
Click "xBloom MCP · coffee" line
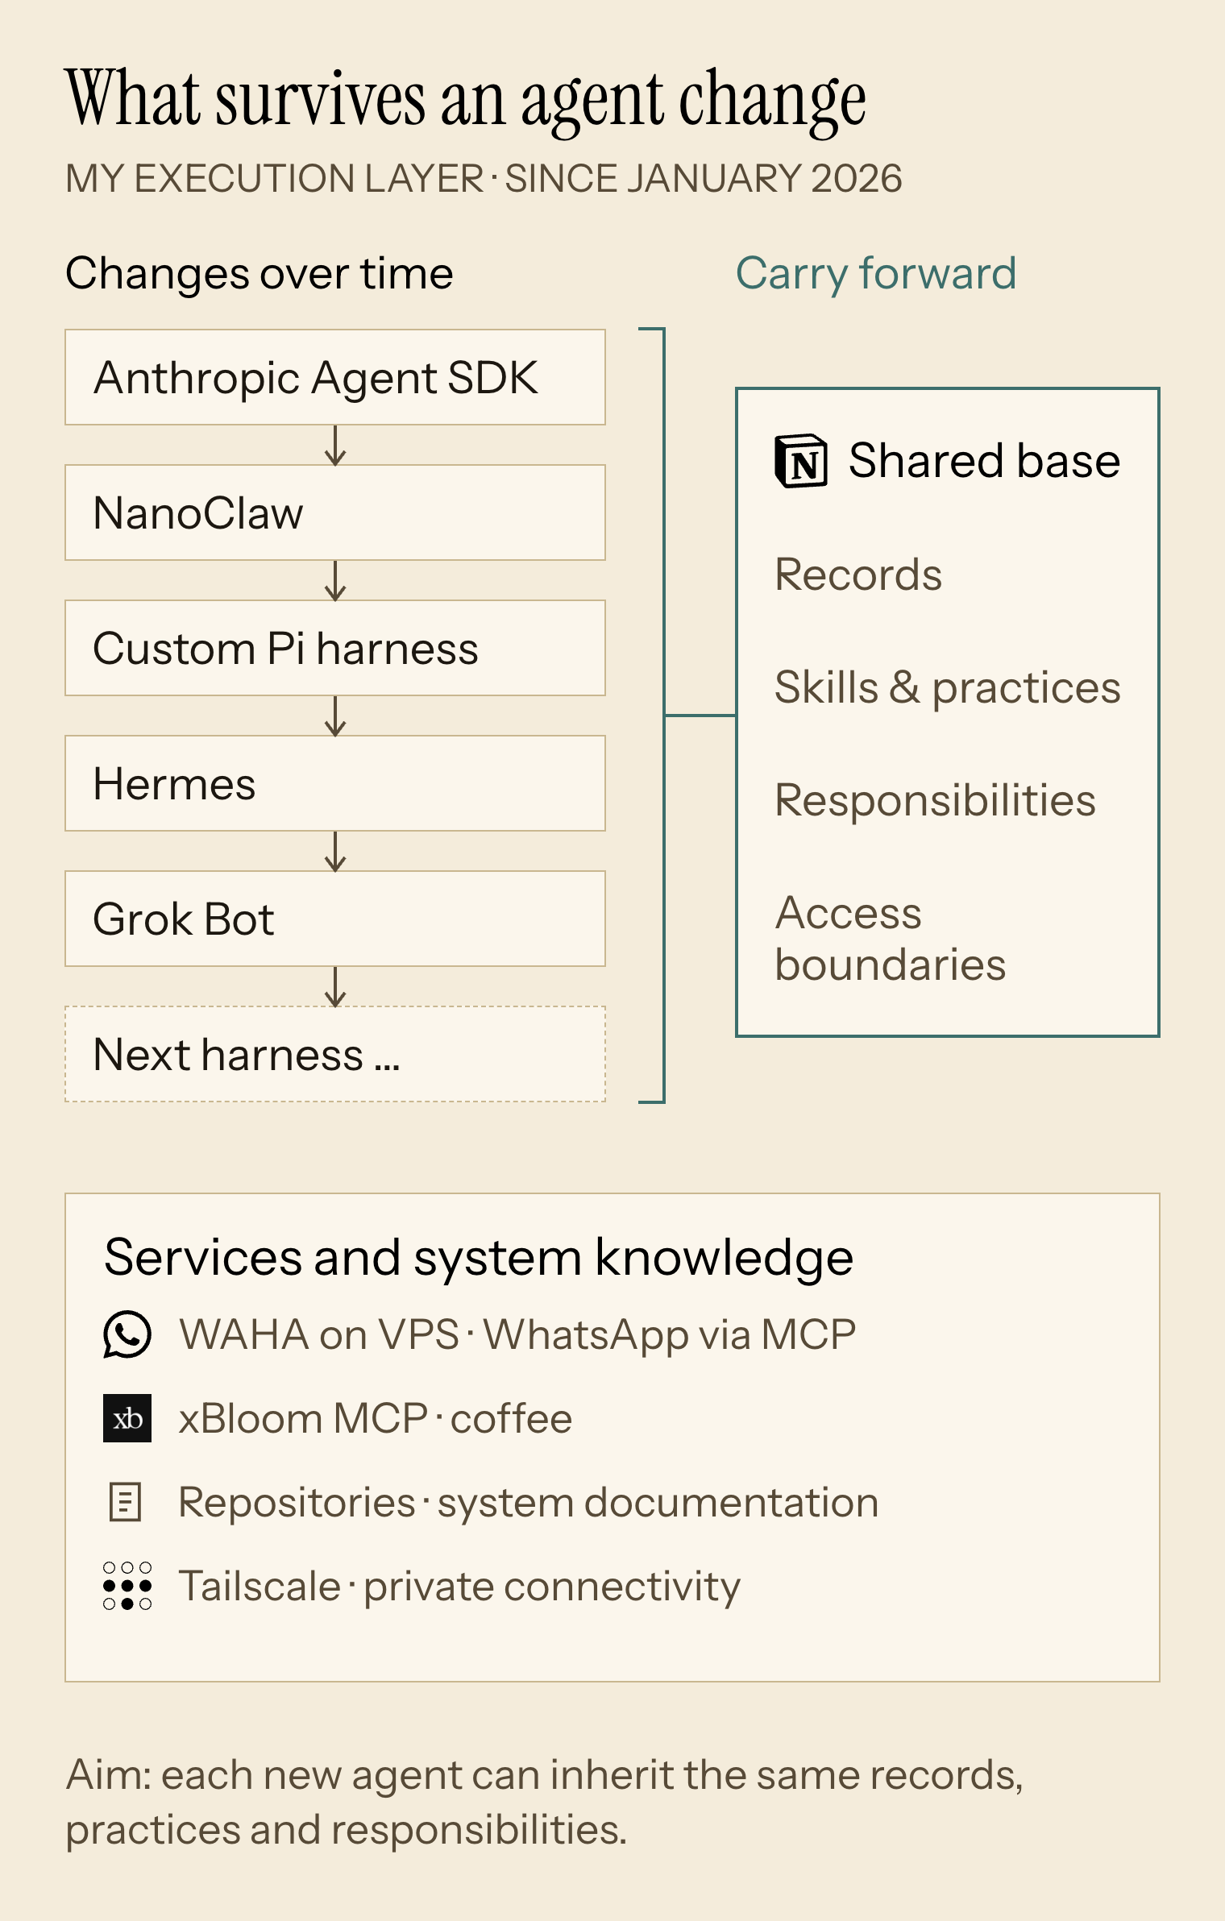tap(376, 1418)
